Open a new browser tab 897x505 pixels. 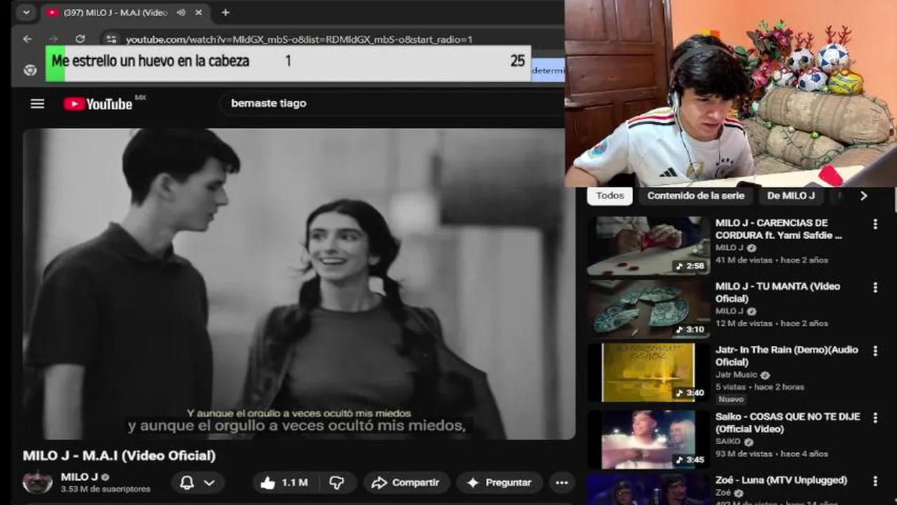[x=225, y=13]
